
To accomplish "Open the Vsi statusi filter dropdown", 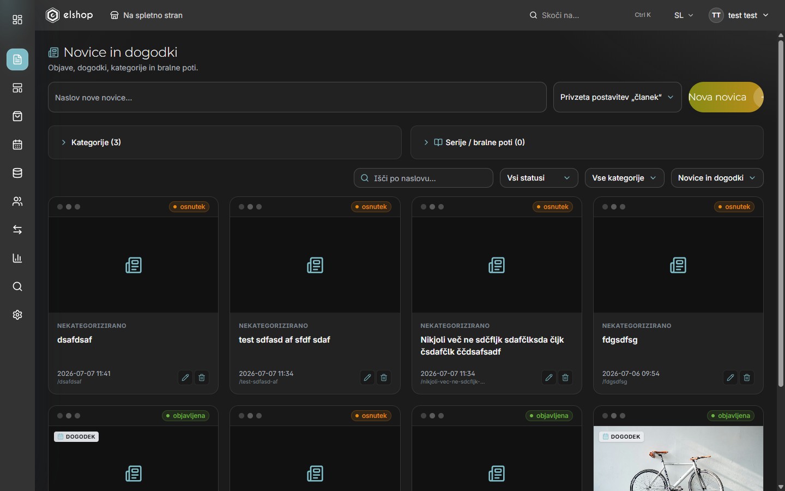I will click(x=539, y=178).
